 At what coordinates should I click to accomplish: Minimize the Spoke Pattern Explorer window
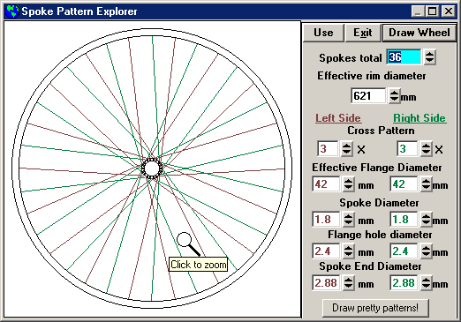418,11
